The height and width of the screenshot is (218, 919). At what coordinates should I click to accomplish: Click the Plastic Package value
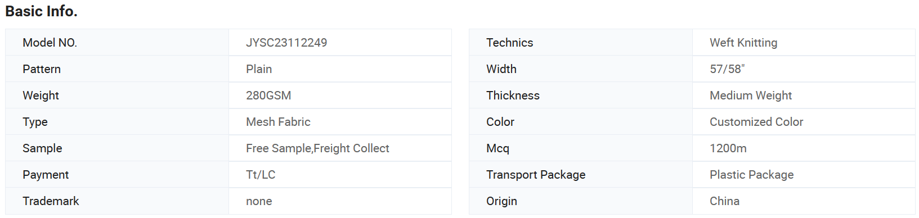point(751,175)
